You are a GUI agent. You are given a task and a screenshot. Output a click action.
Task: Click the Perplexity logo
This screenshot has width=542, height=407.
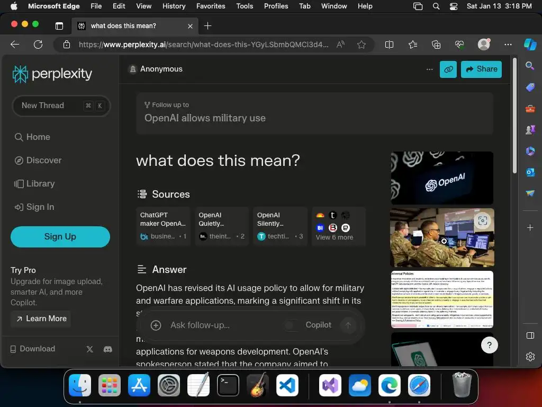point(52,74)
